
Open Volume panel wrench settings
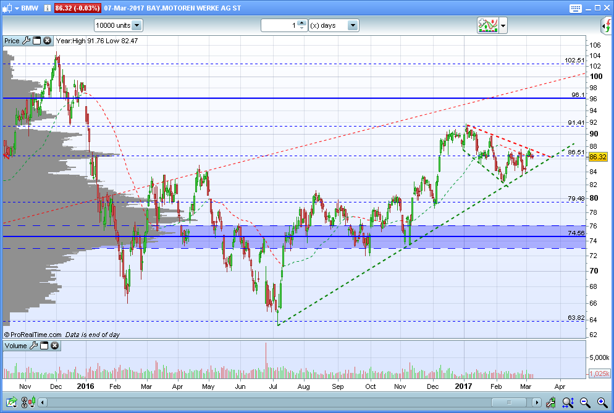pyautogui.click(x=34, y=346)
